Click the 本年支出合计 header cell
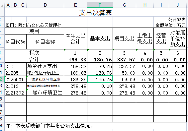Image resolution: width=188 pixels, height=131 pixels. pyautogui.click(x=75, y=38)
